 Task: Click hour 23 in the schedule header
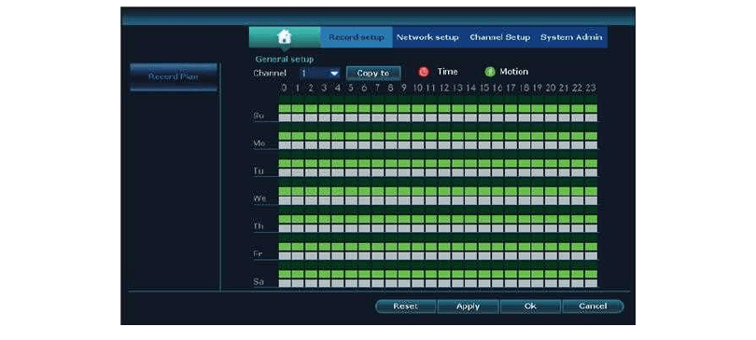[x=591, y=88]
